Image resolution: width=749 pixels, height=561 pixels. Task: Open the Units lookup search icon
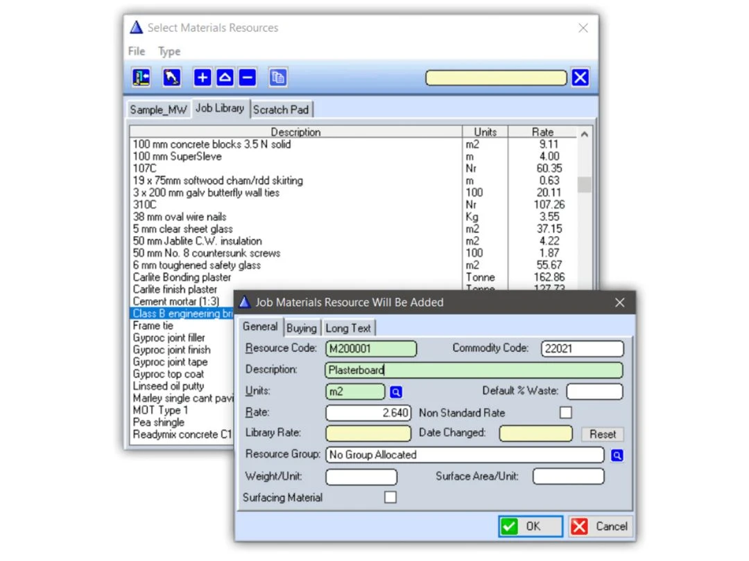tap(395, 392)
